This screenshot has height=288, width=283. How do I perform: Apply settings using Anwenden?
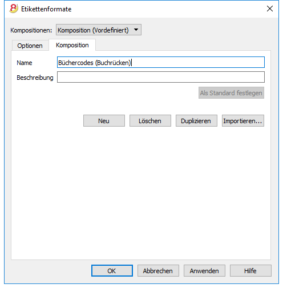(x=204, y=271)
